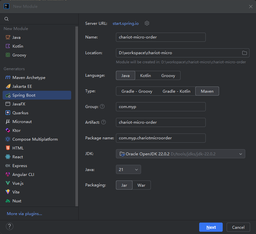
Task: Select Jakarta EE generator
Action: point(37,86)
